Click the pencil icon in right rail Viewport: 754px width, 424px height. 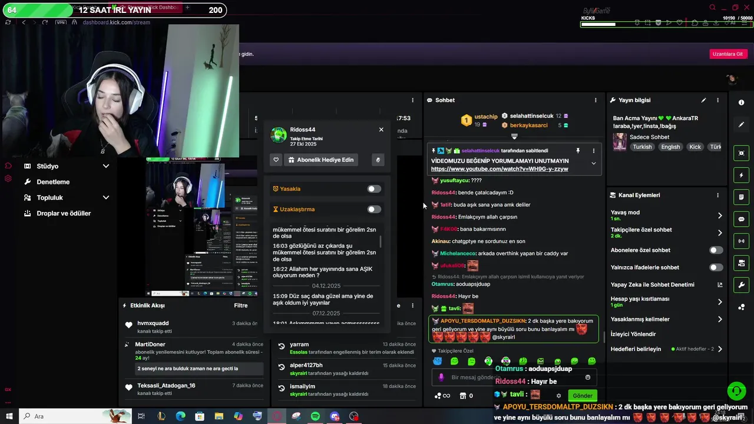[741, 125]
